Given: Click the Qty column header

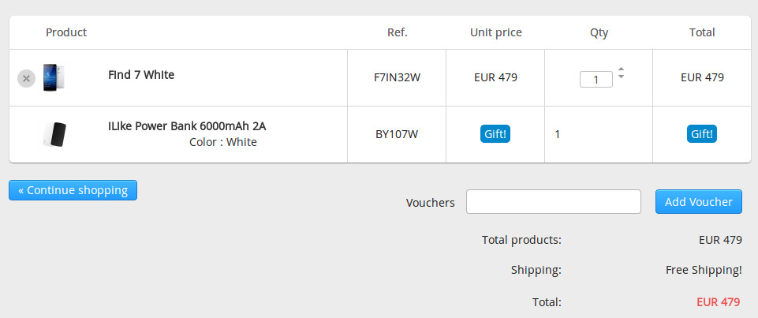Looking at the screenshot, I should coord(599,32).
